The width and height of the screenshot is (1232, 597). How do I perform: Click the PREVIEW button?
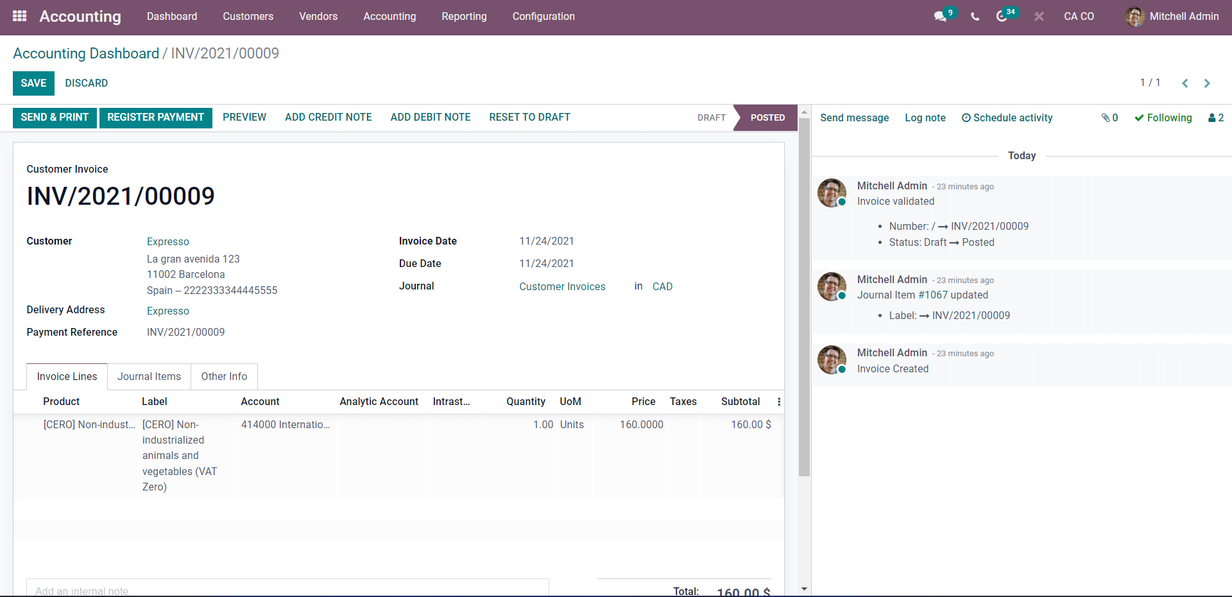click(244, 117)
